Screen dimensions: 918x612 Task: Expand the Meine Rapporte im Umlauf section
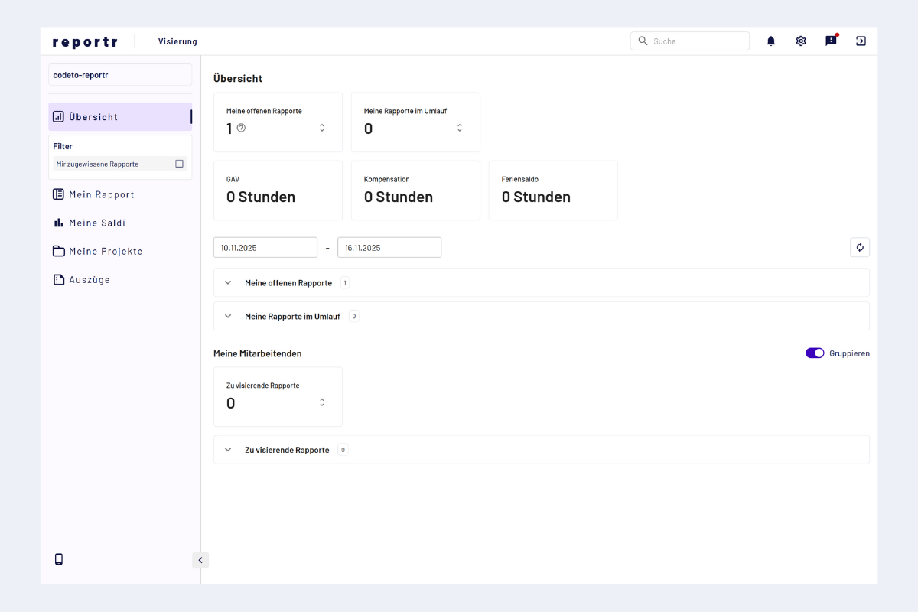click(227, 316)
